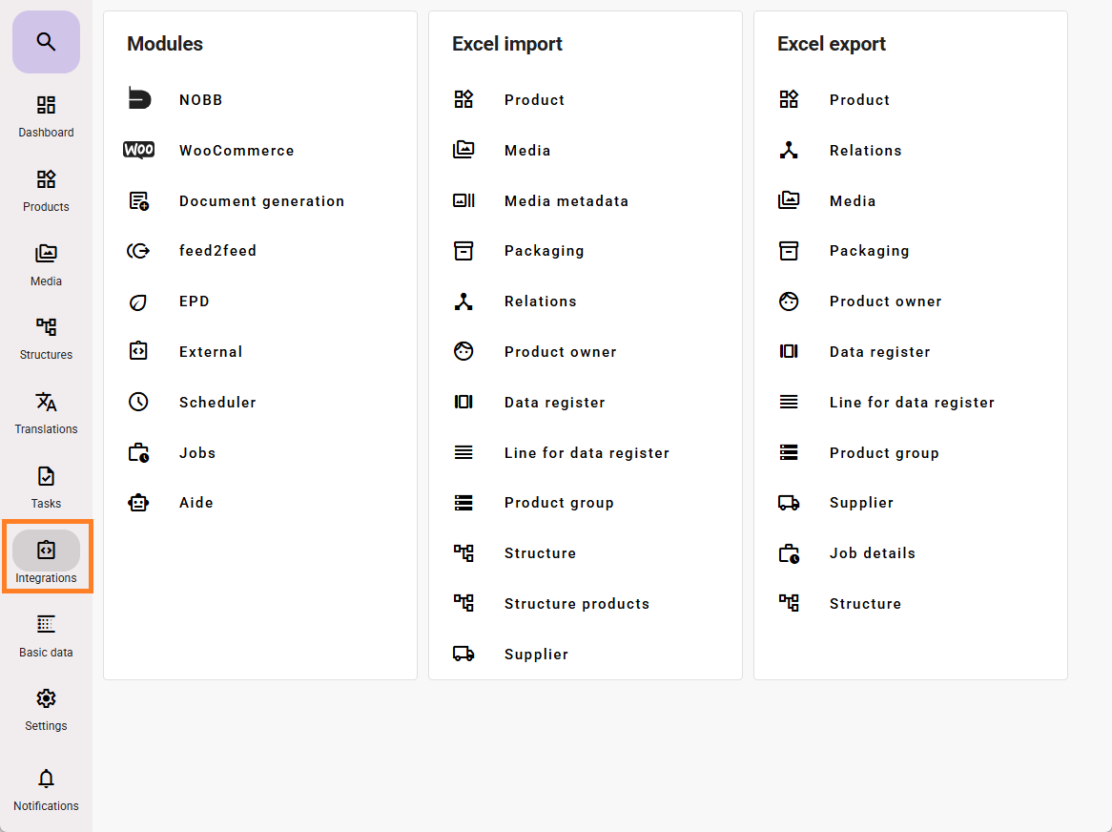This screenshot has height=832, width=1112.
Task: Select Job details under Excel export
Action: click(x=872, y=553)
